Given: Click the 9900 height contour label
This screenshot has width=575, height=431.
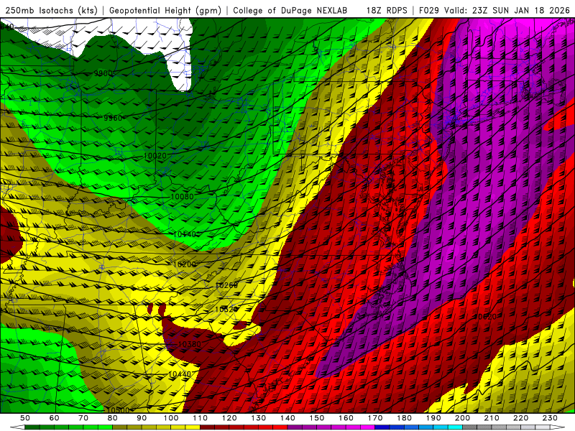Looking at the screenshot, I should [103, 73].
